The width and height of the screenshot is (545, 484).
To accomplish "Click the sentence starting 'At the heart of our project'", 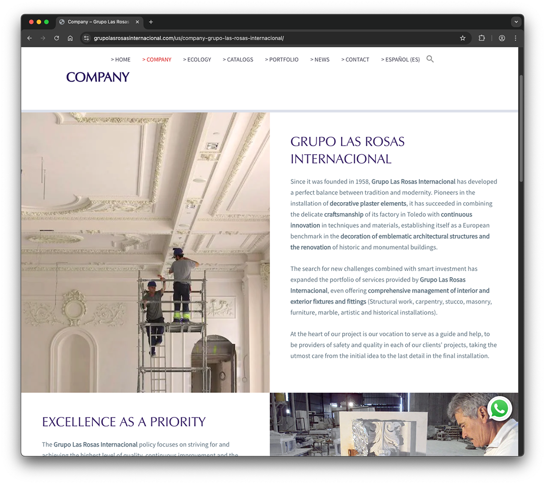I will coord(394,345).
